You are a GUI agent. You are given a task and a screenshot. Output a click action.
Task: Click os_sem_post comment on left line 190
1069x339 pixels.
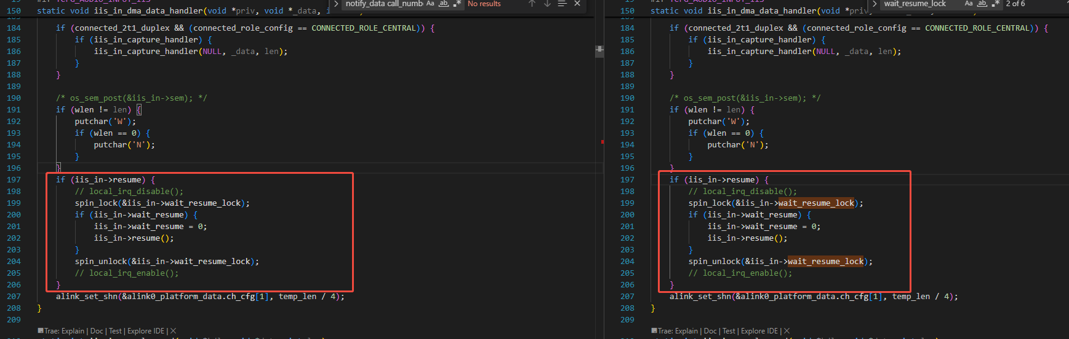click(x=132, y=98)
